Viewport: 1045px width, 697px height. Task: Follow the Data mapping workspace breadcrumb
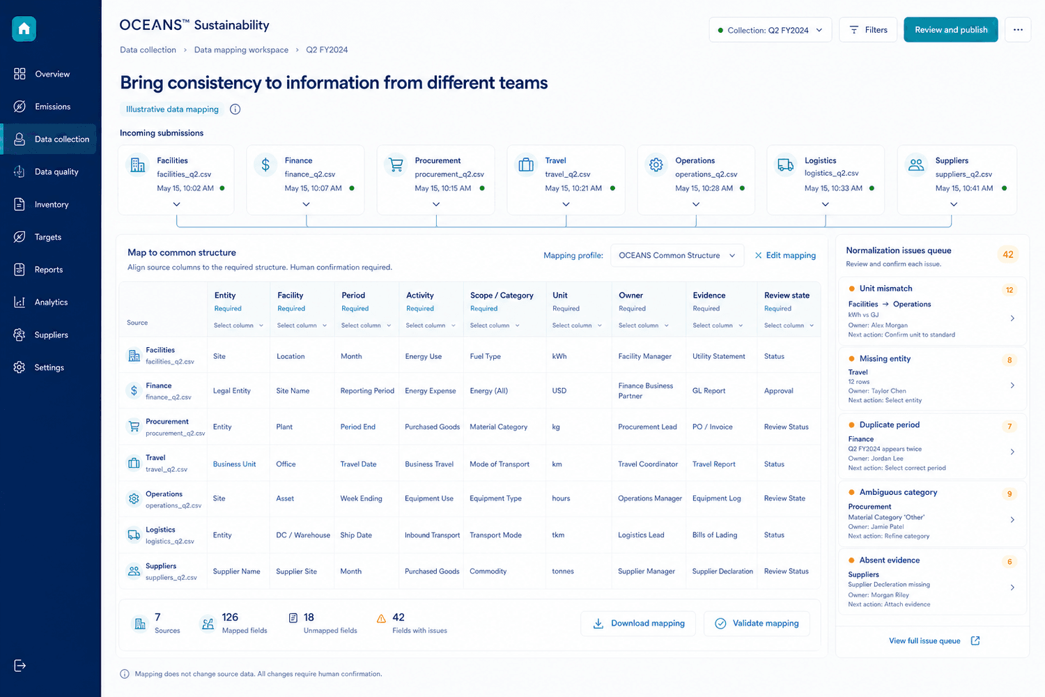241,50
